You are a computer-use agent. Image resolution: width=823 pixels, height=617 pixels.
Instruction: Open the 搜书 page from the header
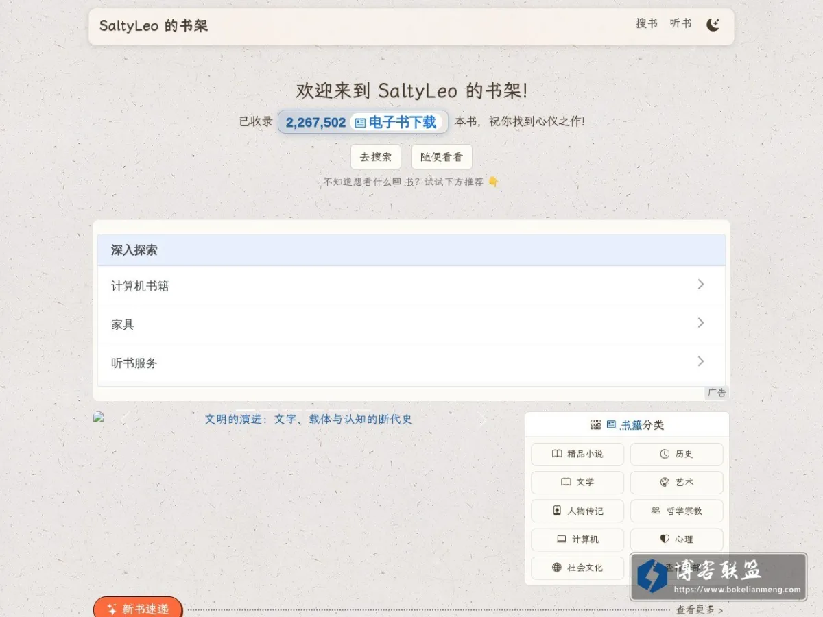pyautogui.click(x=646, y=23)
